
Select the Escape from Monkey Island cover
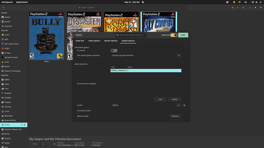click(121, 22)
